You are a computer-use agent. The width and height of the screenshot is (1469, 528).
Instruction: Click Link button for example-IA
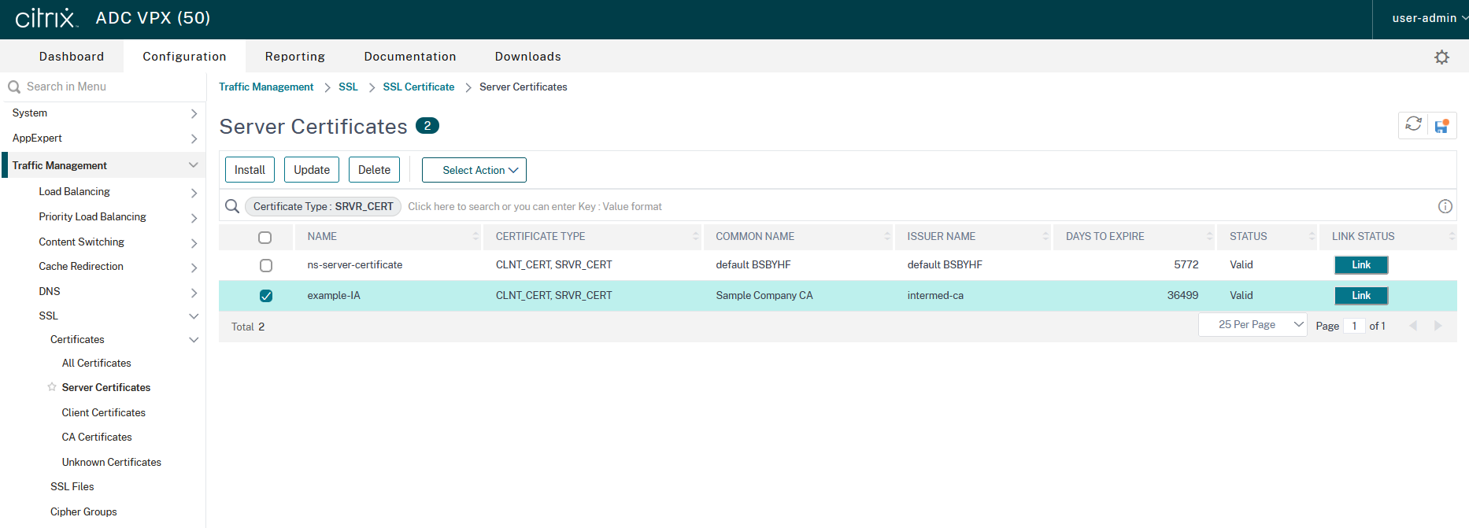point(1360,296)
